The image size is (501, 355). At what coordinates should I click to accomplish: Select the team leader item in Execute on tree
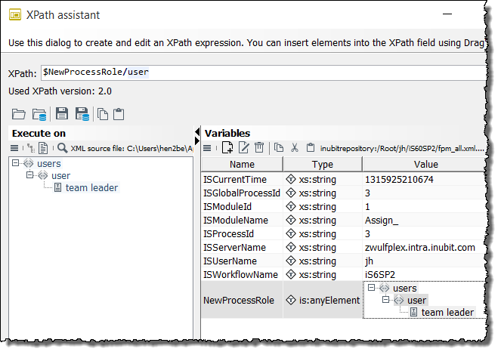91,187
